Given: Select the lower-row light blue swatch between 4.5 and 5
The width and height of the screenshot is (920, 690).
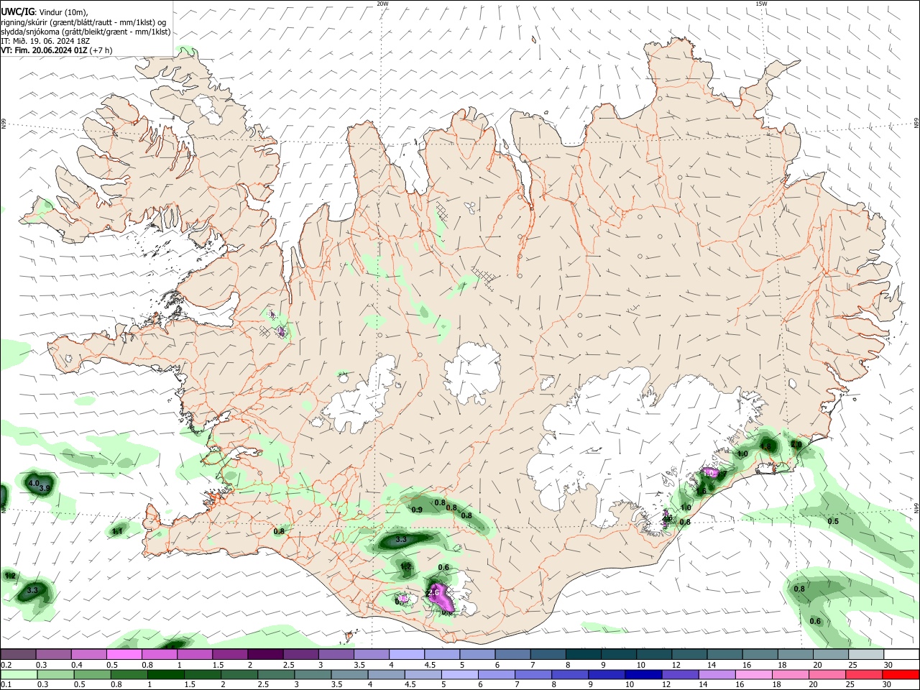Looking at the screenshot, I should [423, 674].
